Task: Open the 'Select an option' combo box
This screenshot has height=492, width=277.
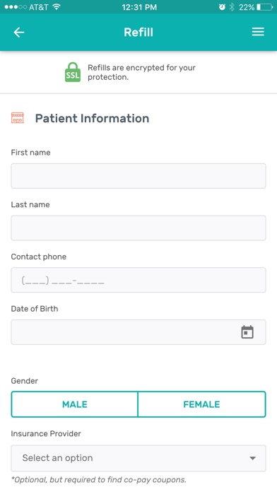Action: coord(138,458)
